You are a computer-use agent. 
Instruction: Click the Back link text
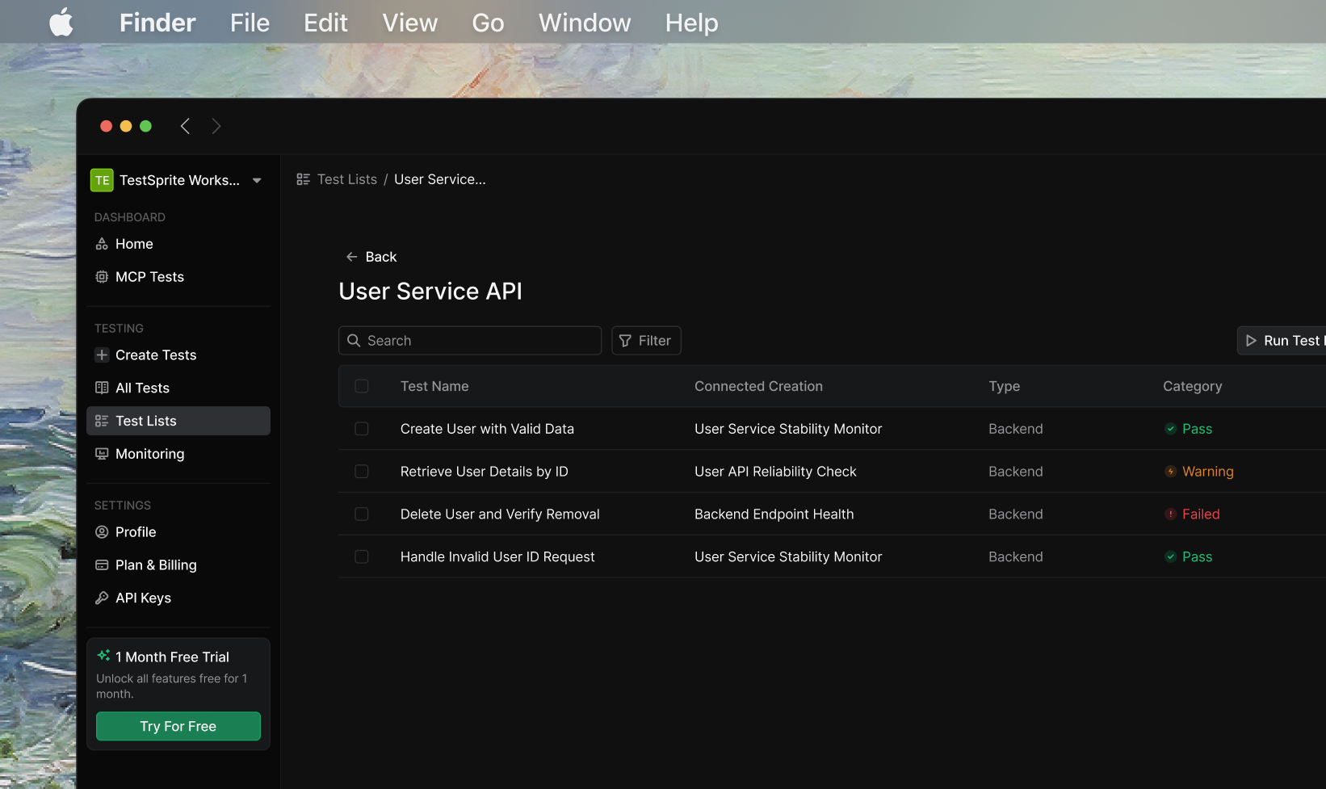(381, 257)
